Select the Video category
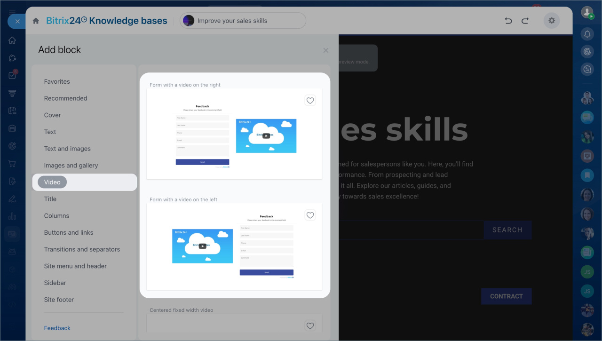The height and width of the screenshot is (341, 602). click(53, 182)
